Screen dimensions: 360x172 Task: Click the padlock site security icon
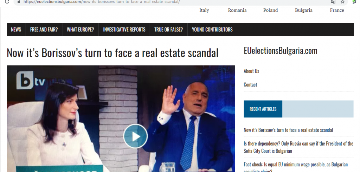pos(19,1)
